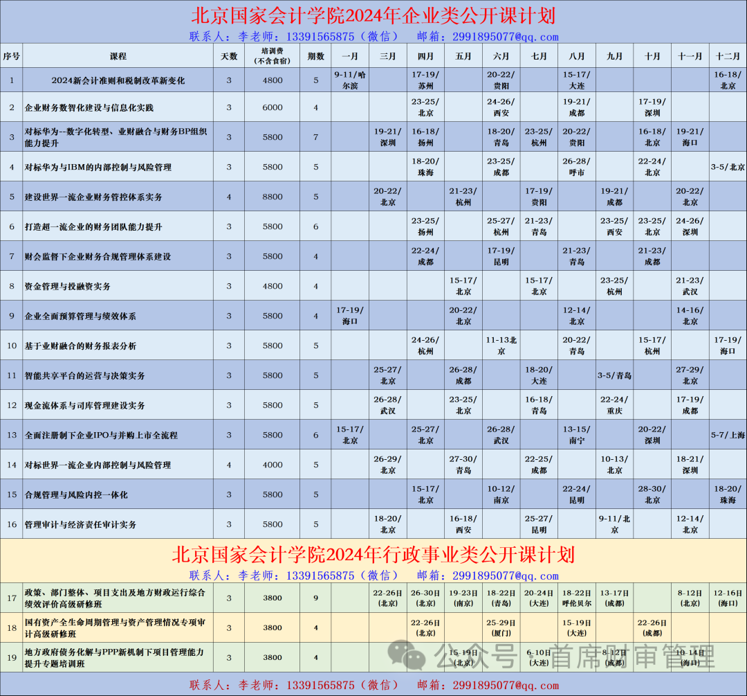Click course name 合规管理与风险内控一体化
Viewport: 747px width, 696px height.
tap(76, 495)
